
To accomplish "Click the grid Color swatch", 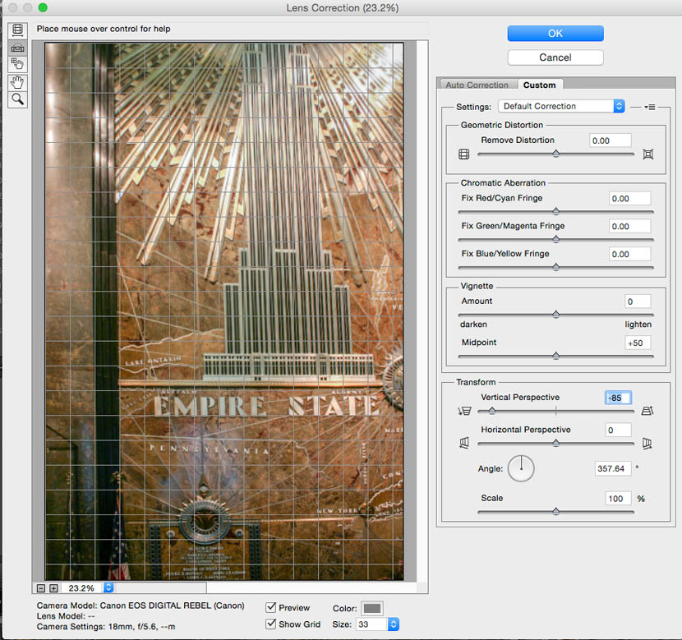I will [x=372, y=608].
